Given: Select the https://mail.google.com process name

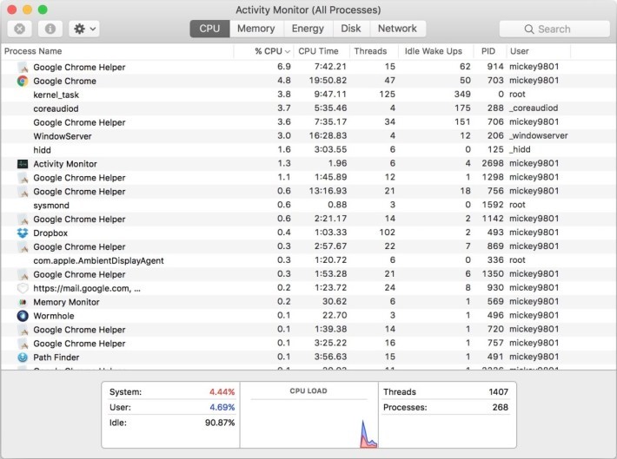Looking at the screenshot, I should point(87,288).
